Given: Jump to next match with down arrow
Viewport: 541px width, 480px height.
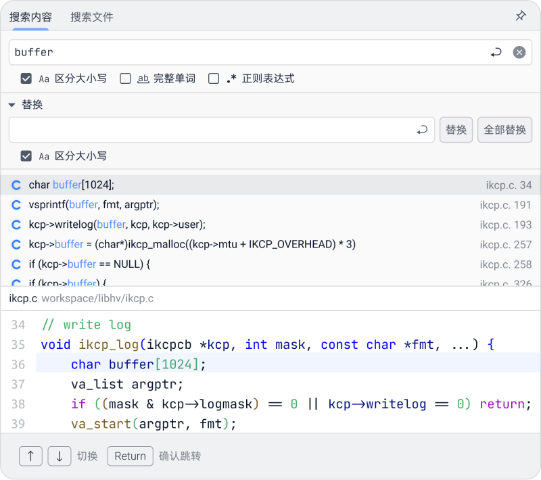Looking at the screenshot, I should (x=60, y=456).
